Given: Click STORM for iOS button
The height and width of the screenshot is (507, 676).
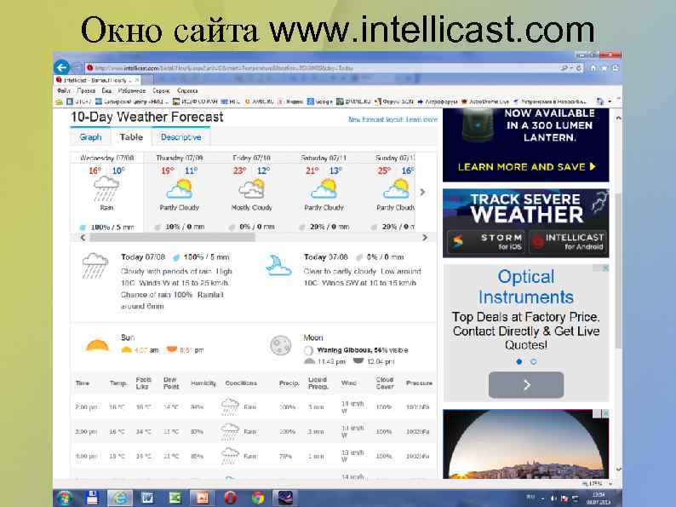Looking at the screenshot, I should coord(487,242).
